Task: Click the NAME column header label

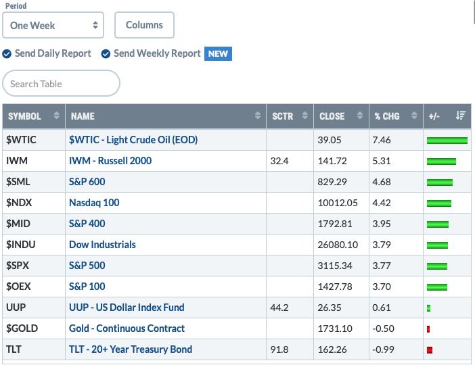Action: tap(83, 116)
